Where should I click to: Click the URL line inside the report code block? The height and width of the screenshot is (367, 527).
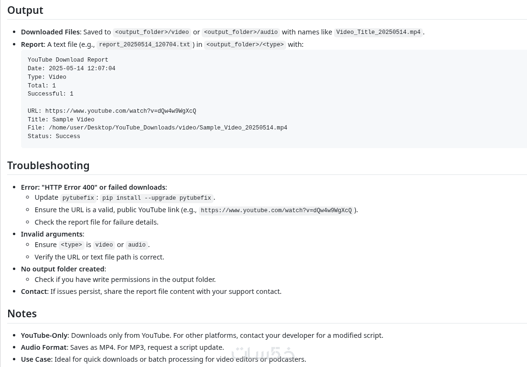coord(112,111)
